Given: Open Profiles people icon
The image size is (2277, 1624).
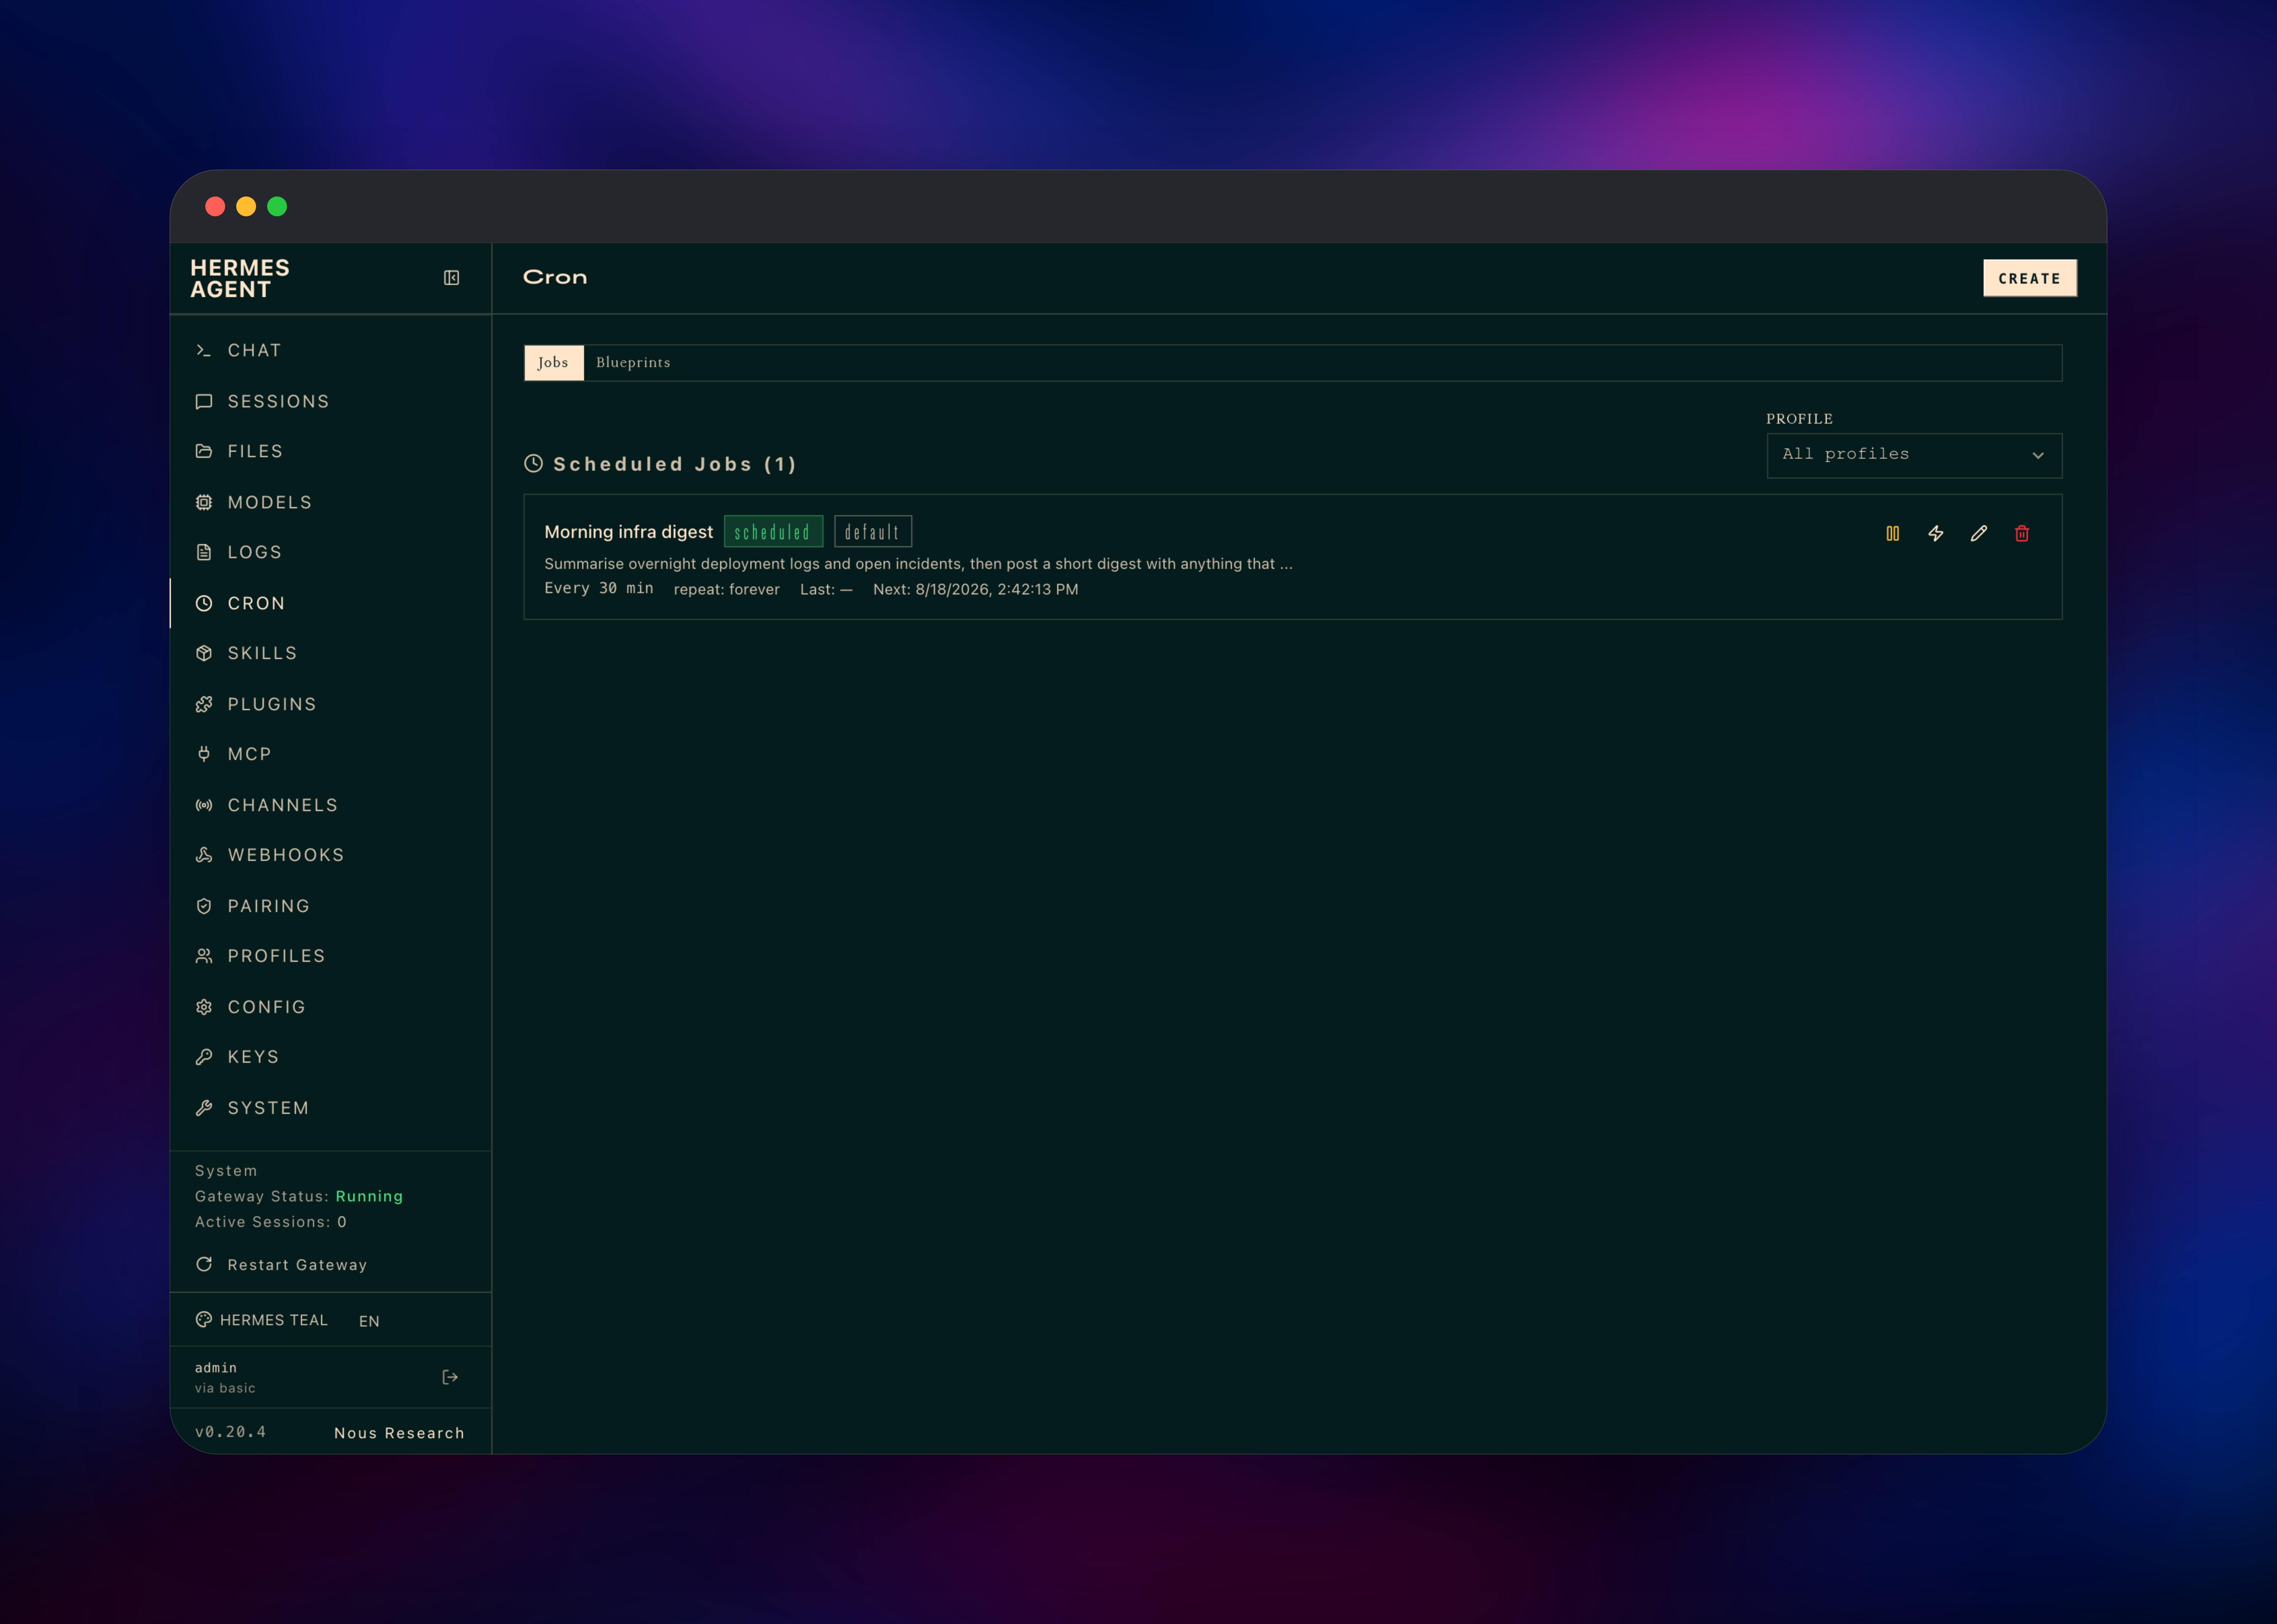Looking at the screenshot, I should point(204,956).
